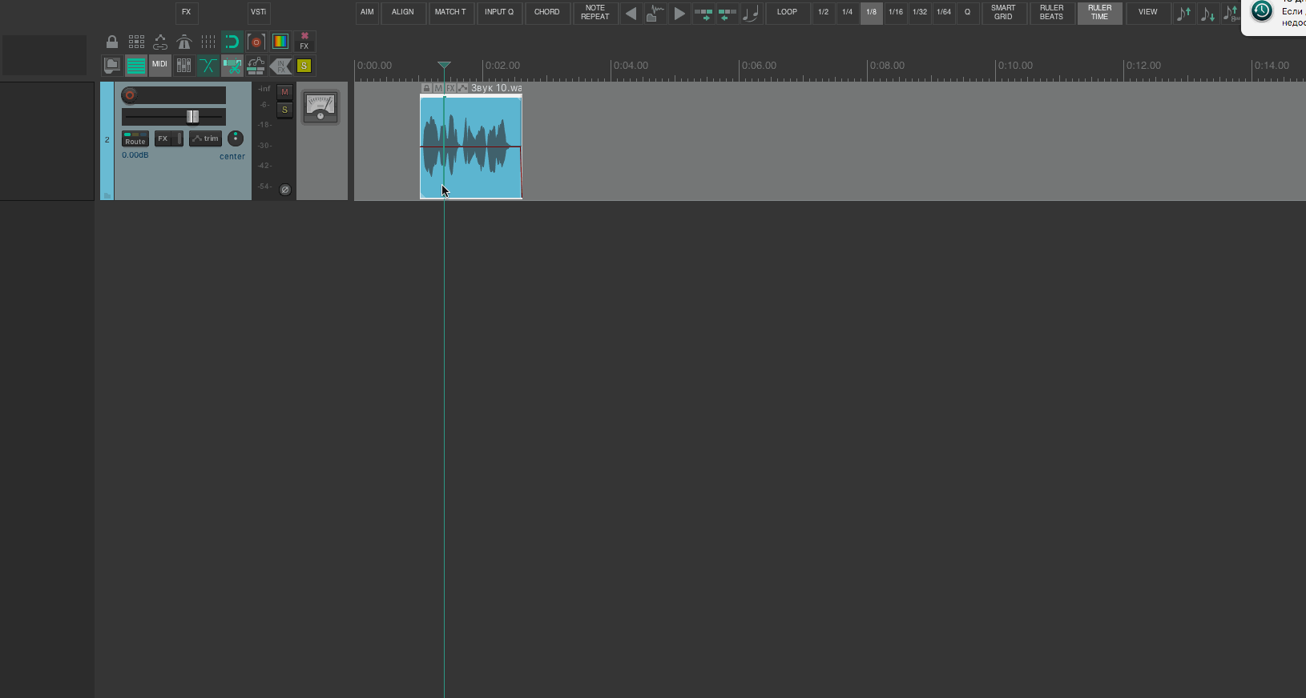Click the INPUT Q toolbar button
This screenshot has height=698, width=1306.
pos(499,13)
